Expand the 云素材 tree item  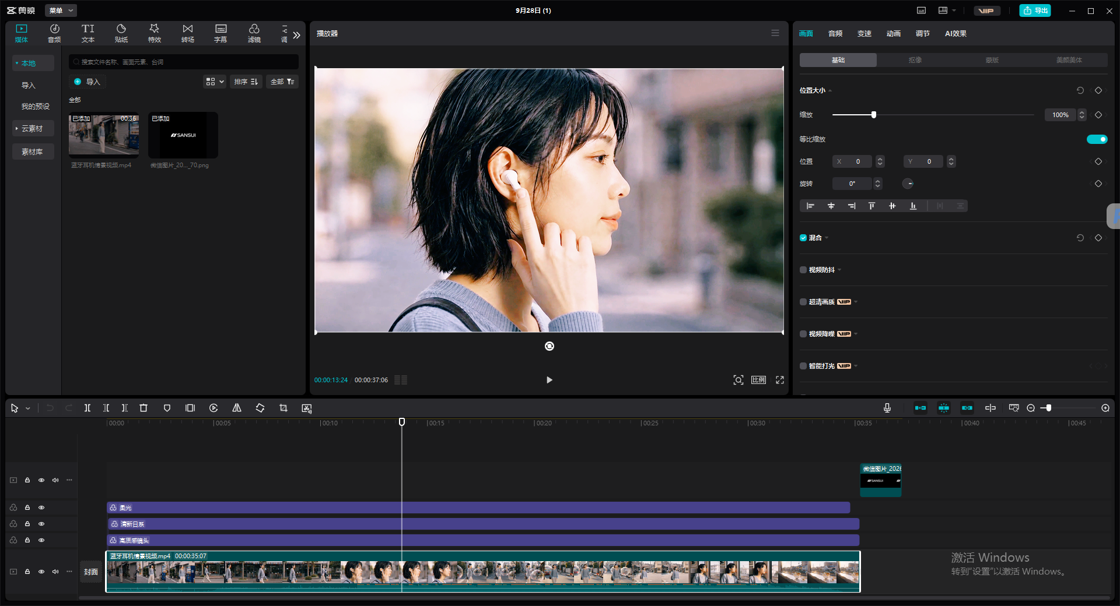click(33, 128)
